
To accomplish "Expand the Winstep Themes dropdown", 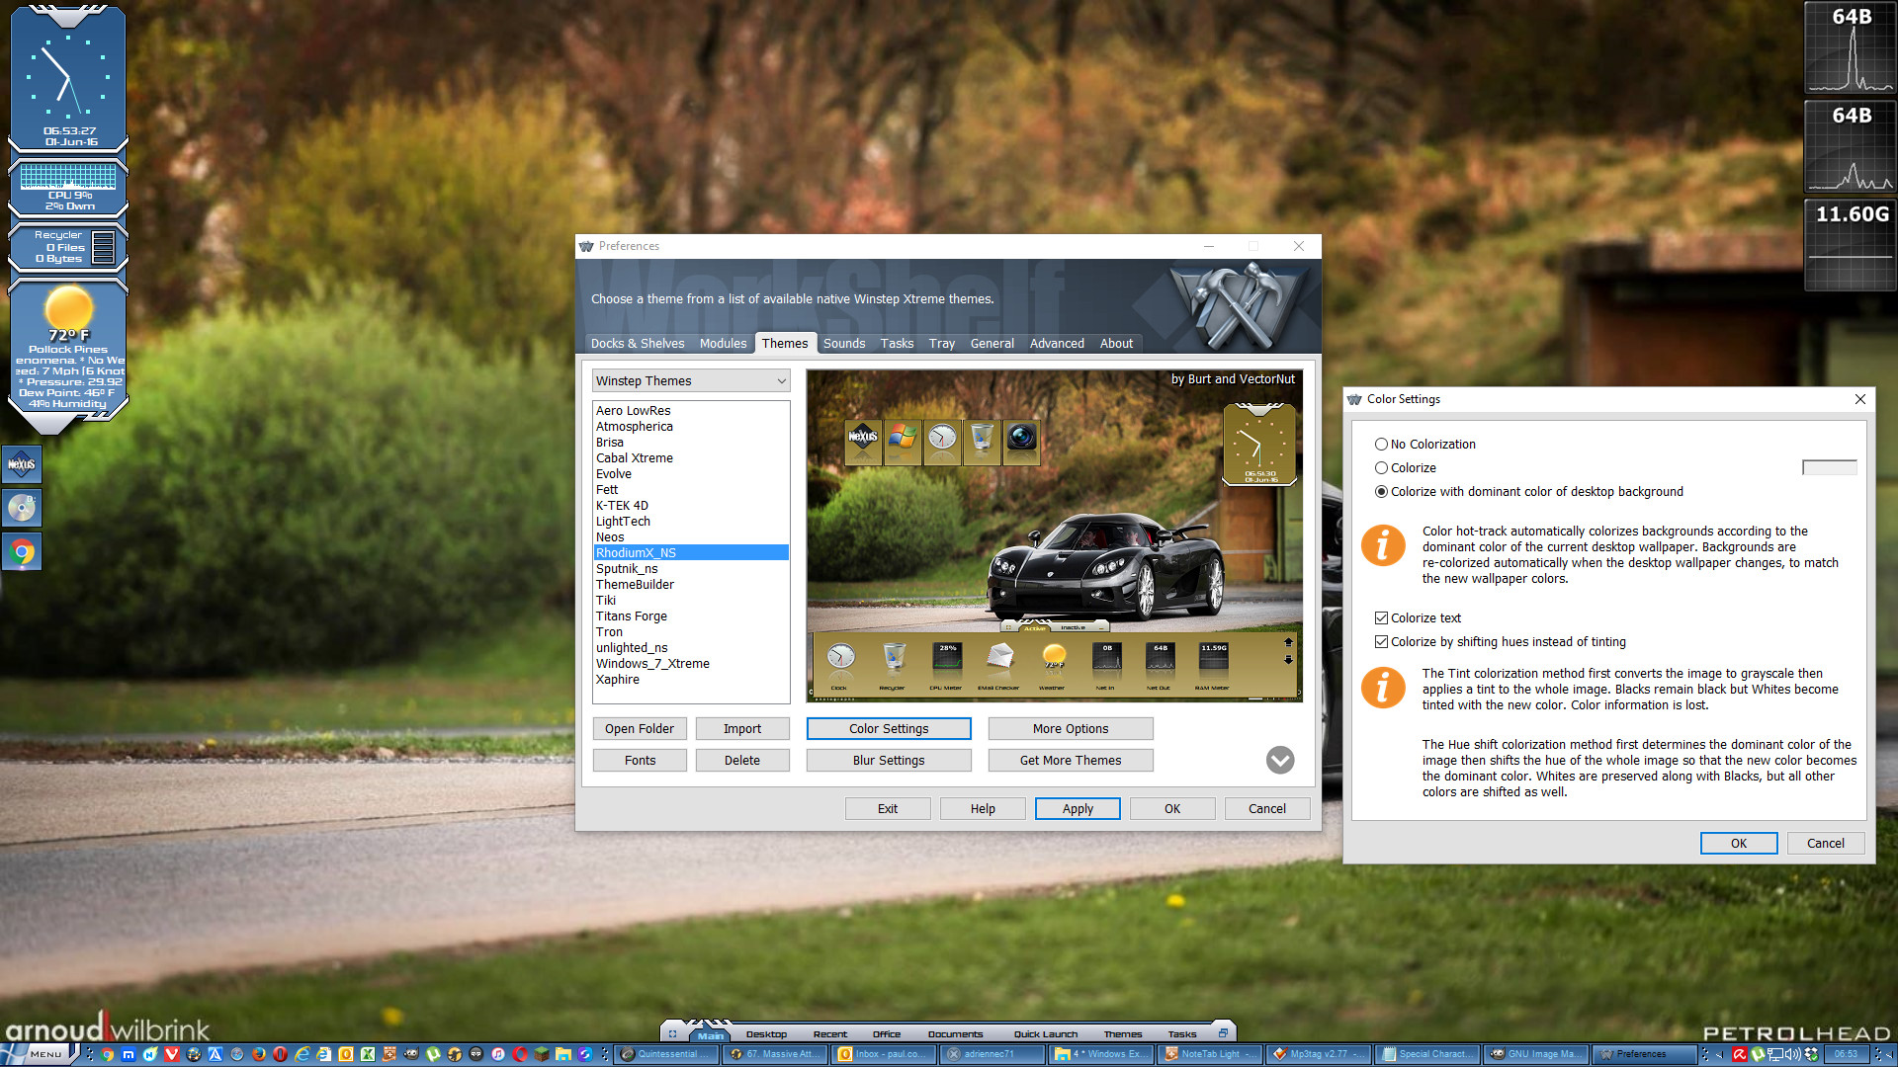I will [x=781, y=381].
